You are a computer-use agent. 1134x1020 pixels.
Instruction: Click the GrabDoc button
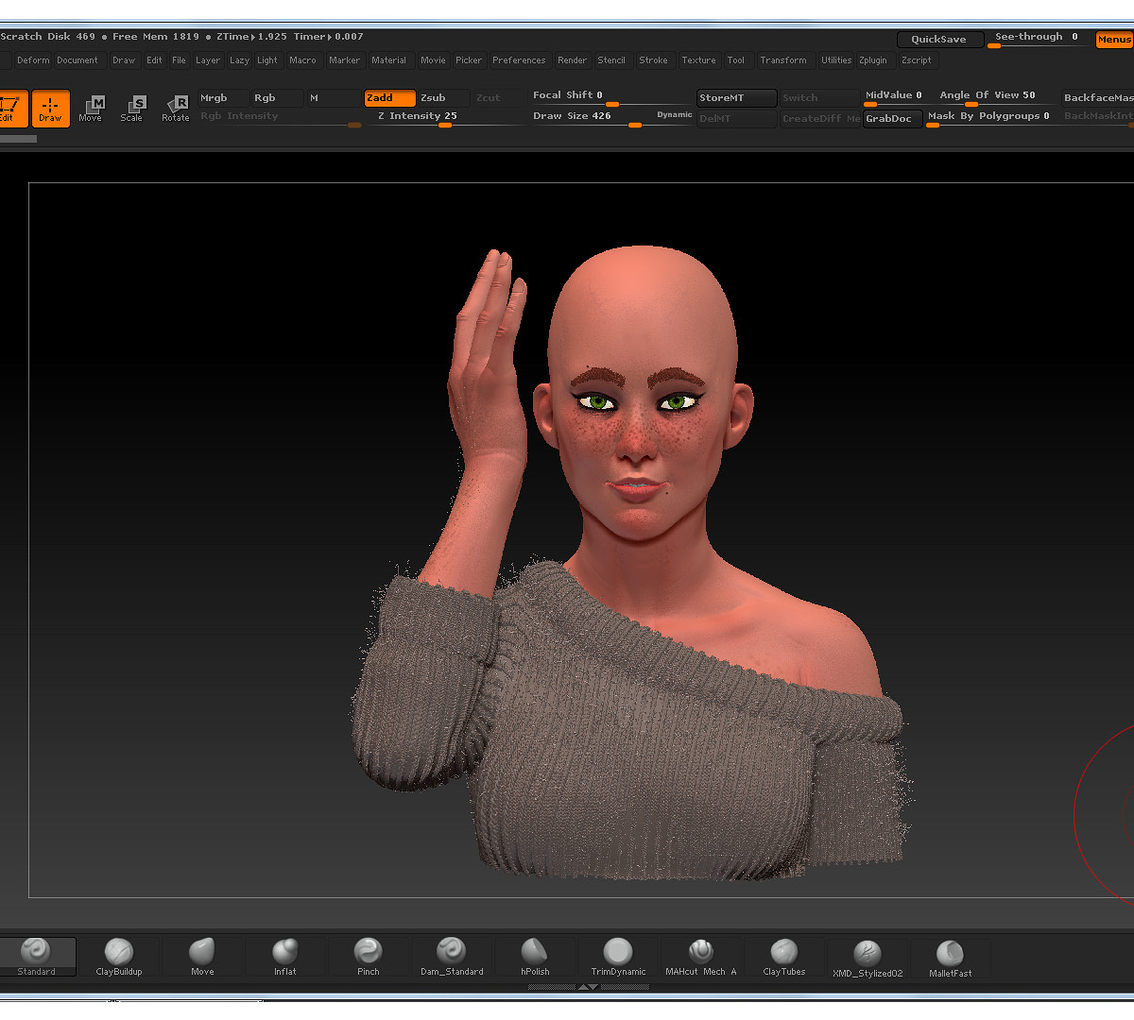click(x=892, y=119)
